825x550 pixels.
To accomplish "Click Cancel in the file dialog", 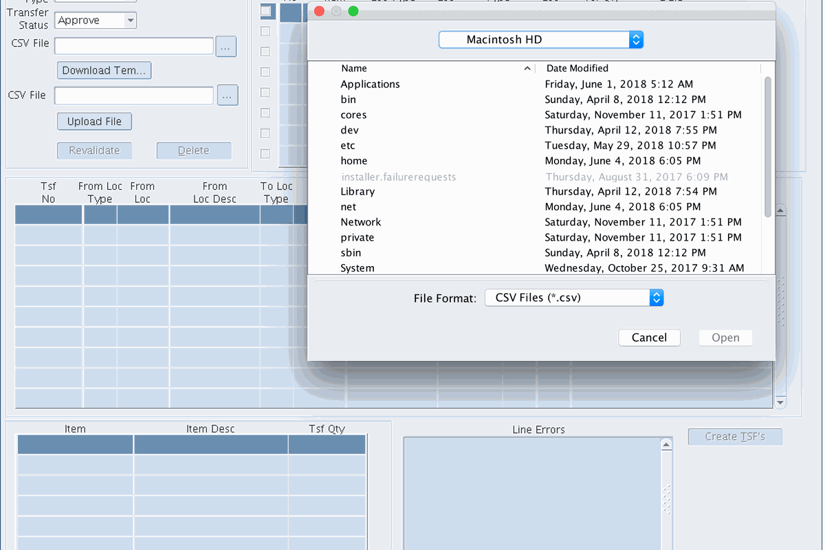I will (649, 338).
